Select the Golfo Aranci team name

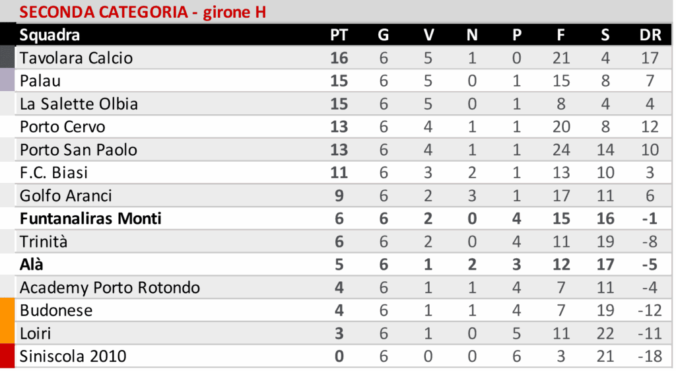click(66, 195)
